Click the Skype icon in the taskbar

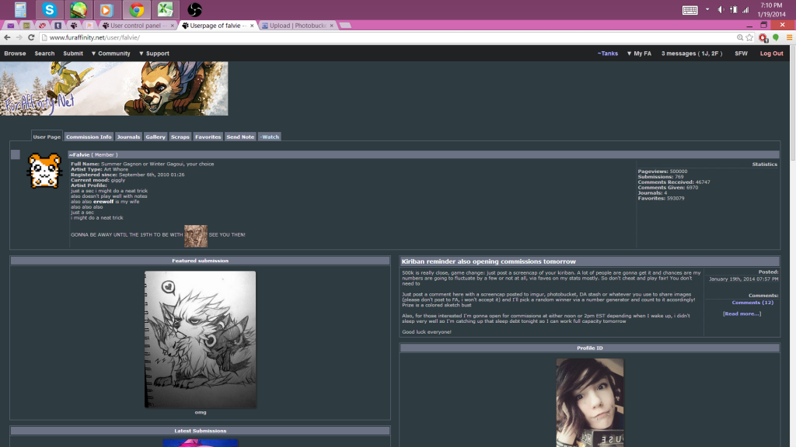pos(50,10)
